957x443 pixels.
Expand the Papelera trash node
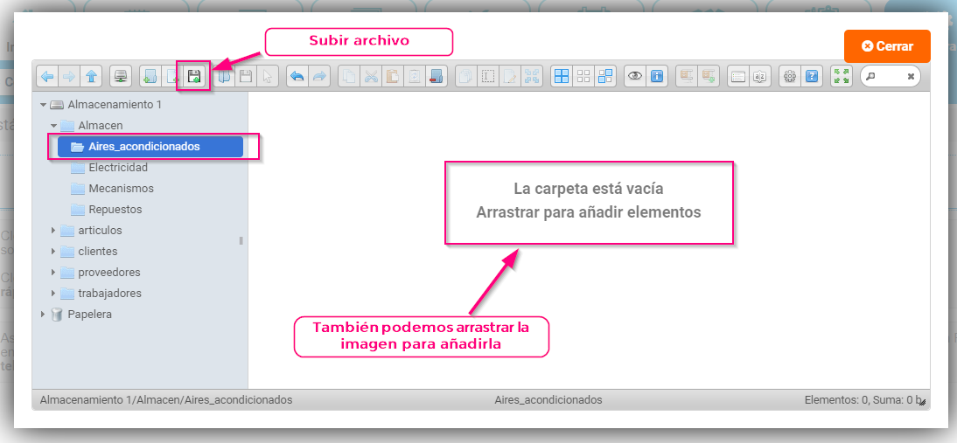(x=43, y=315)
